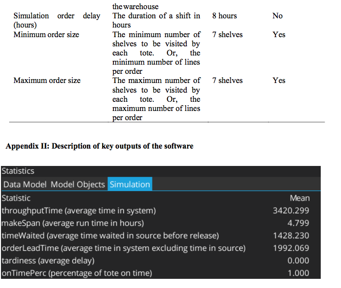Click the Maximum order size cell

coord(47,81)
